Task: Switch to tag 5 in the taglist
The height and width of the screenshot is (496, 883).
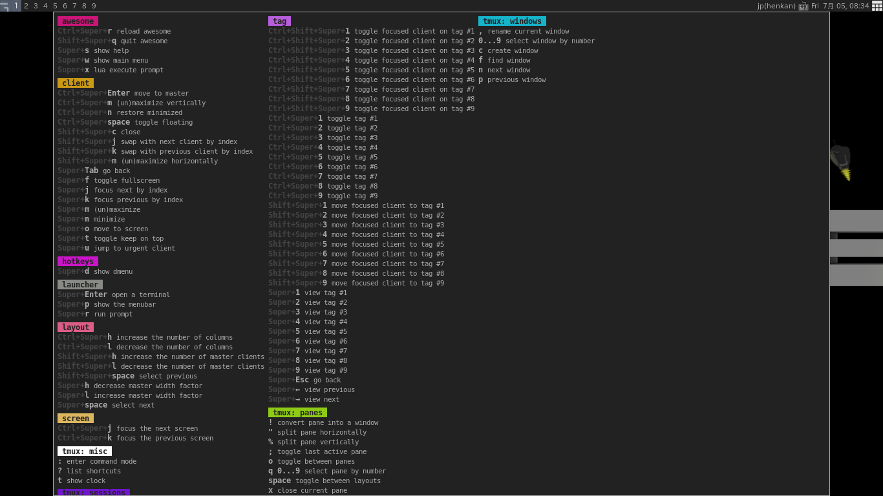Action: (x=55, y=6)
